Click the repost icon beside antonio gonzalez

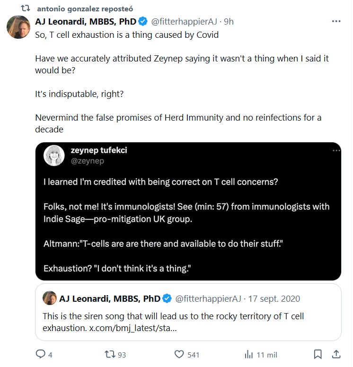click(x=26, y=9)
